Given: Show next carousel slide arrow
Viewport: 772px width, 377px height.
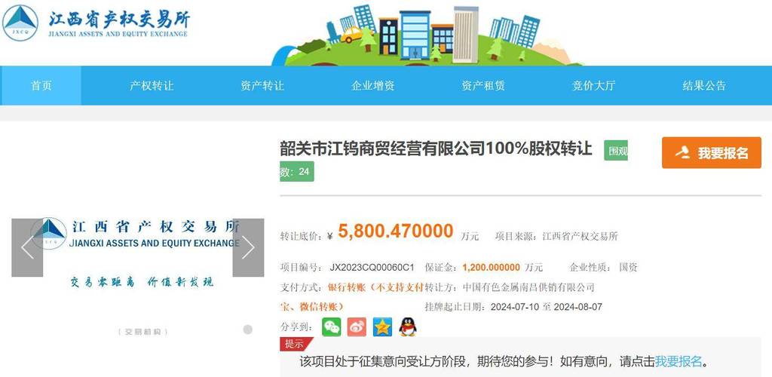Looking at the screenshot, I should point(248,247).
